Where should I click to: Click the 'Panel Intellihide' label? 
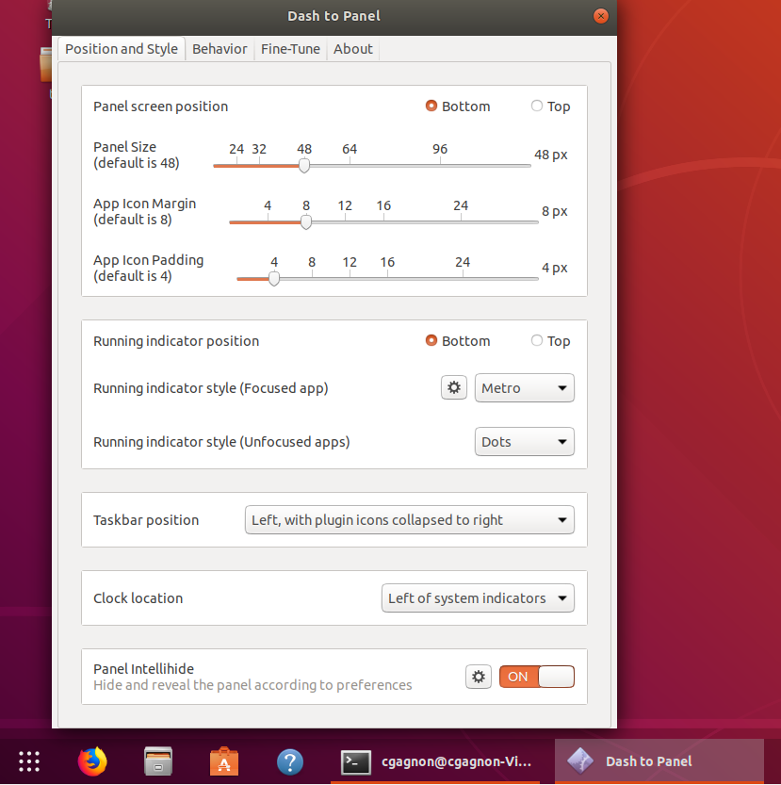144,669
